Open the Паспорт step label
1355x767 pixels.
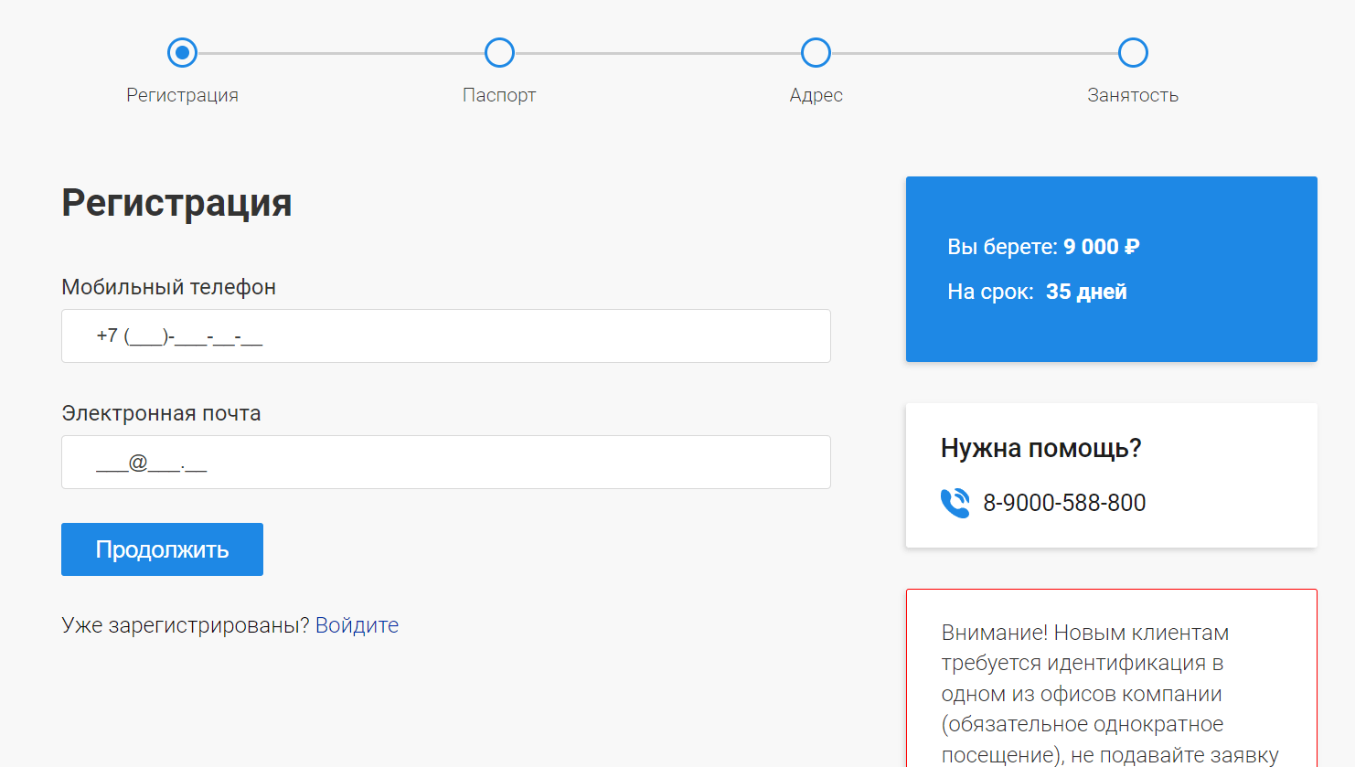pos(499,95)
